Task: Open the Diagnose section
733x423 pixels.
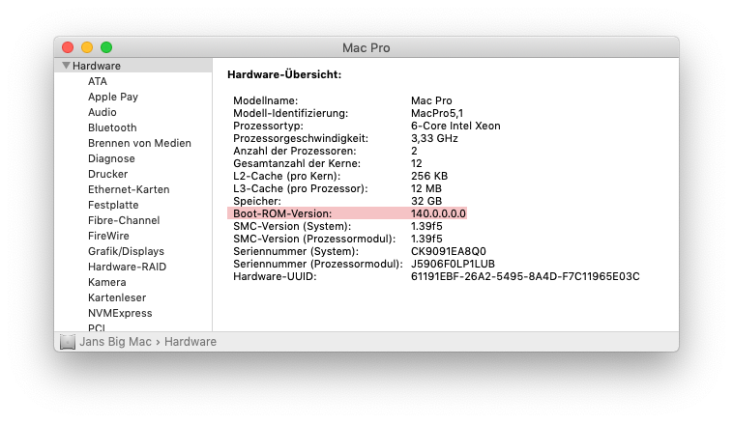Action: (x=111, y=158)
